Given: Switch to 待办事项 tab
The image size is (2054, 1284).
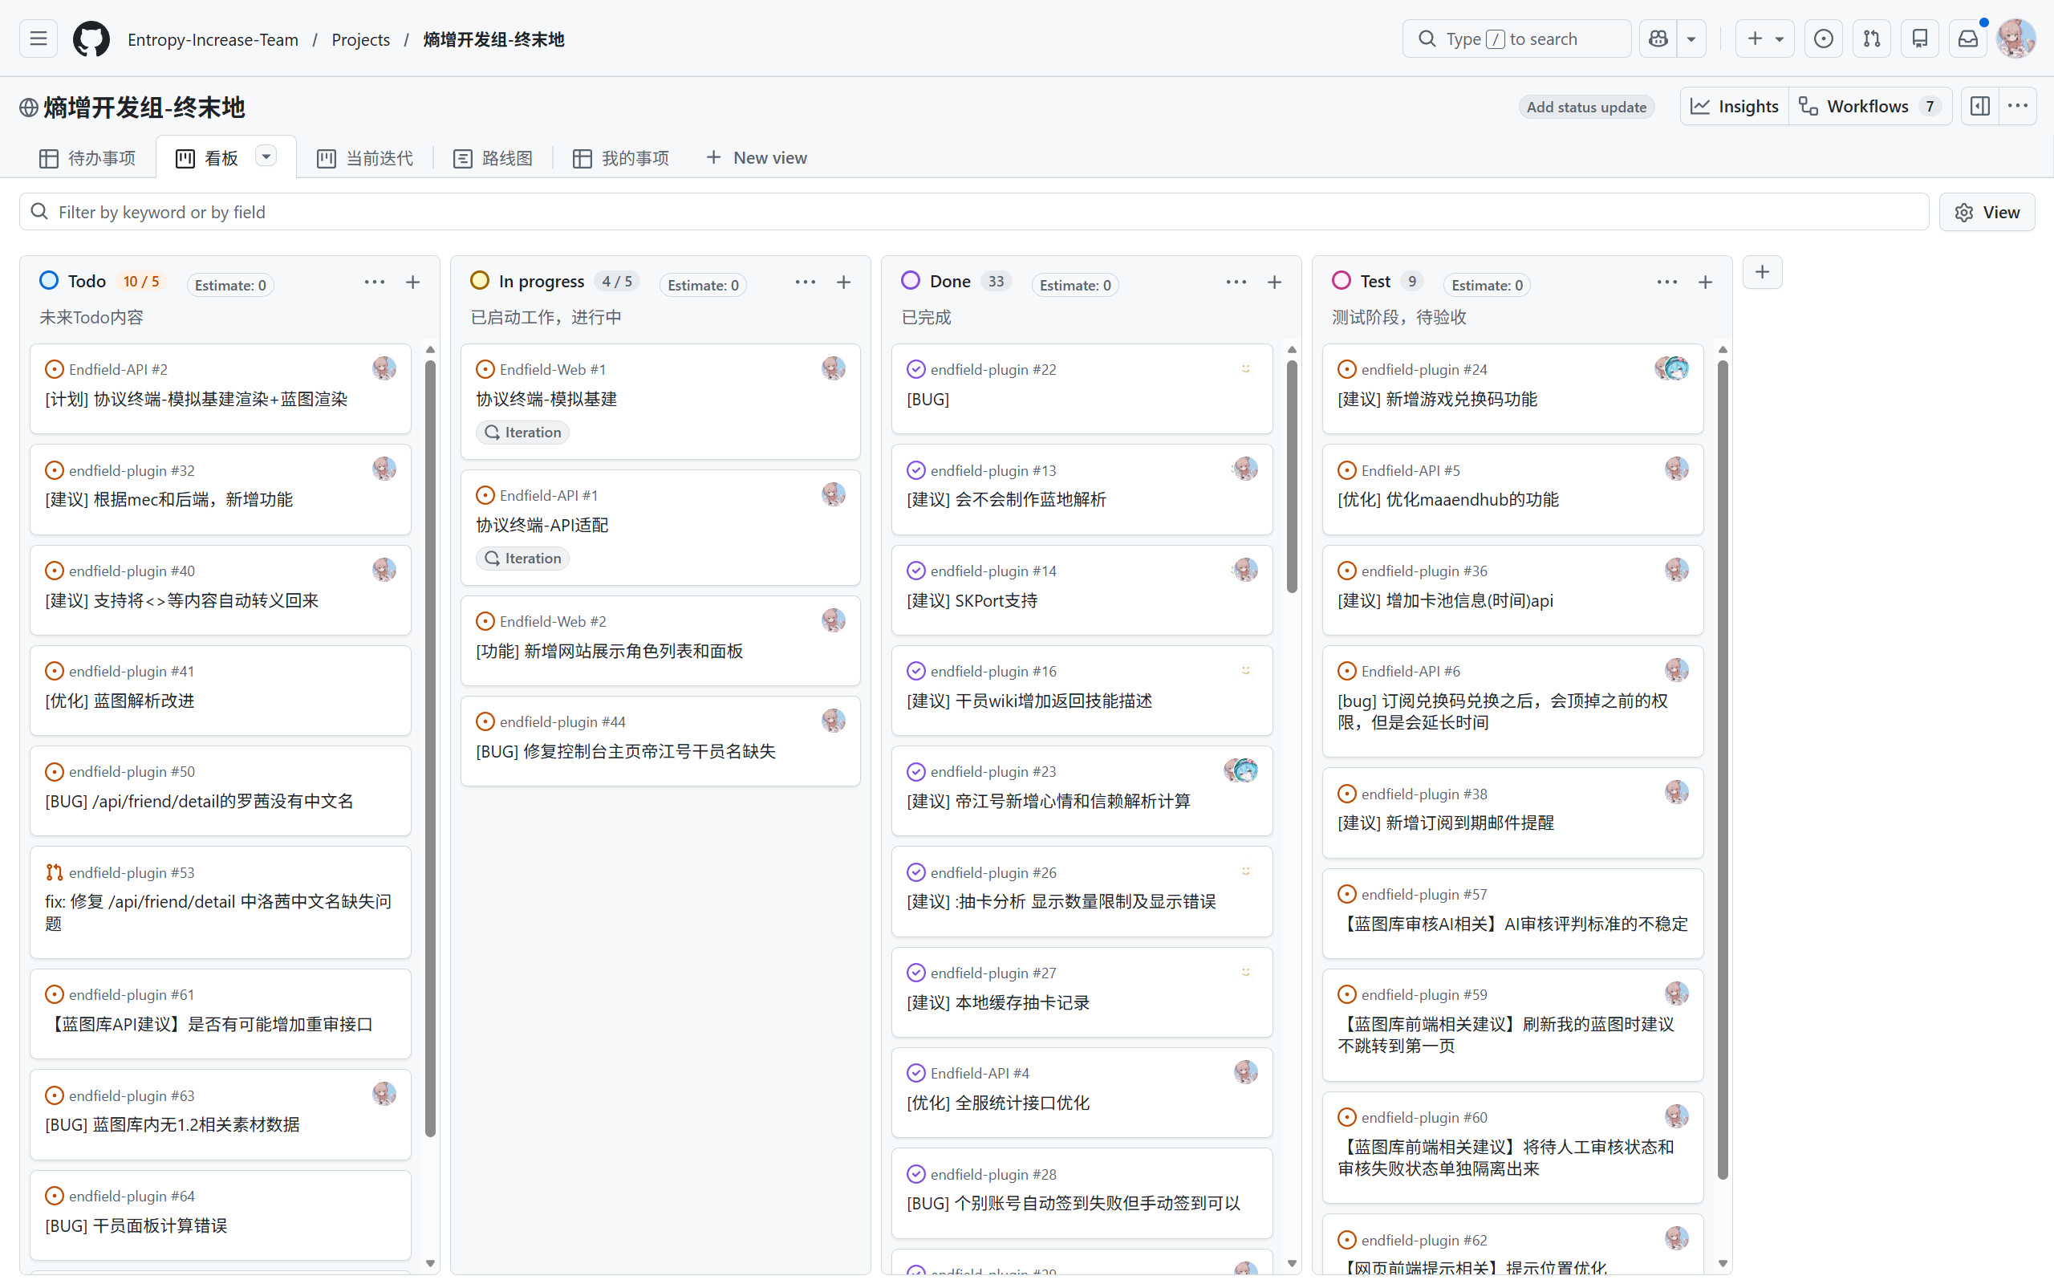Looking at the screenshot, I should click(x=87, y=158).
